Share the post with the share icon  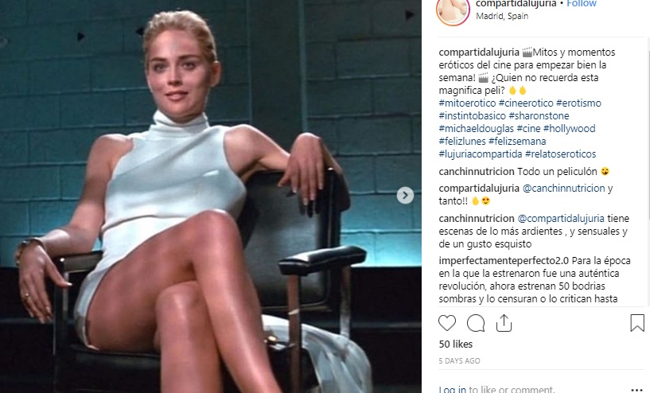(504, 323)
